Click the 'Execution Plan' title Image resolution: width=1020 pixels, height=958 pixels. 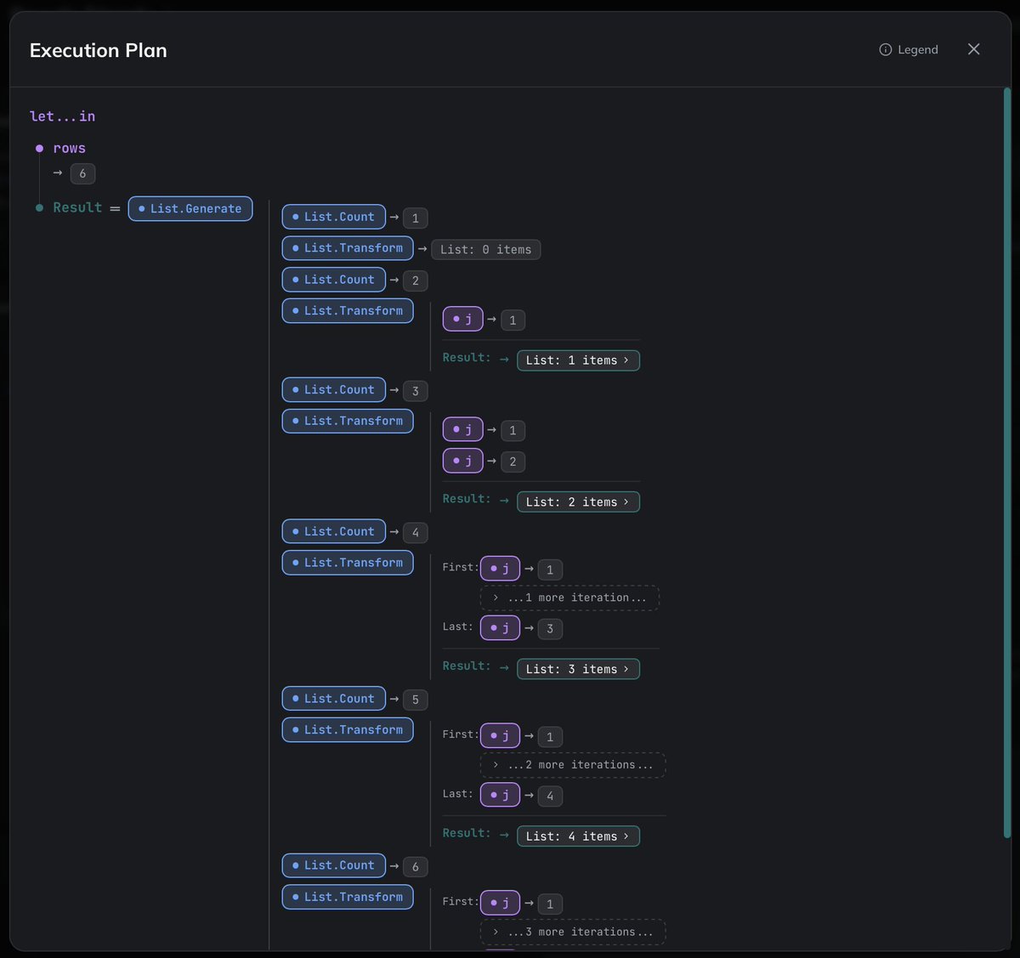(98, 50)
